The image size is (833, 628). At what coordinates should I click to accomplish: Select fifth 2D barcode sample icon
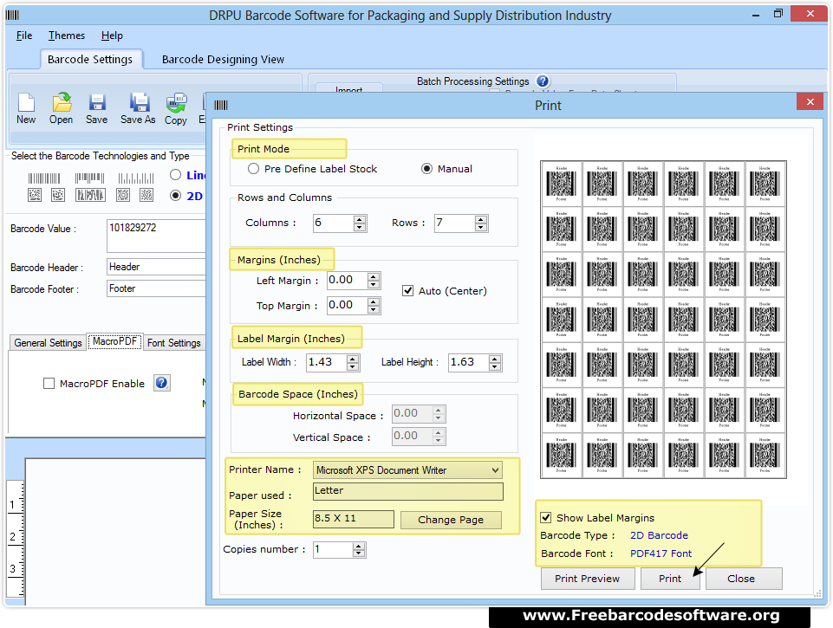(x=146, y=196)
